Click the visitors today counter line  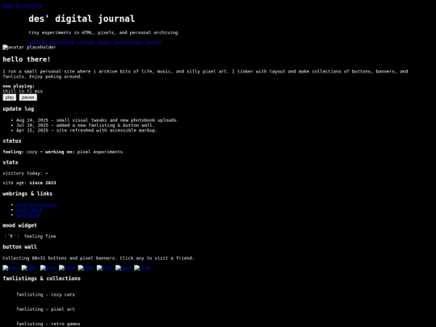(x=25, y=174)
